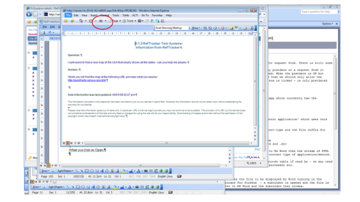Viewport: 360px width, 202px height.
Task: Open the Insert menu in front window
Action: (93, 15)
